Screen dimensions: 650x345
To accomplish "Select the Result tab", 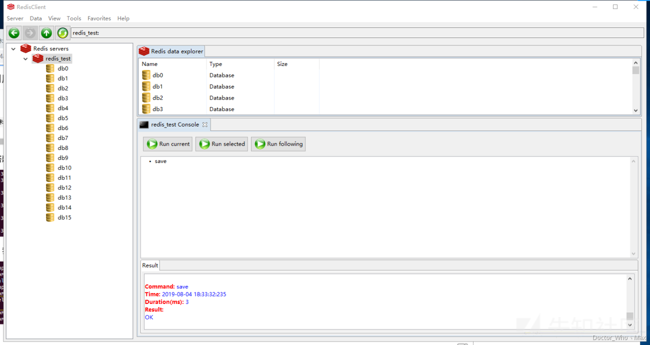I will pyautogui.click(x=150, y=265).
